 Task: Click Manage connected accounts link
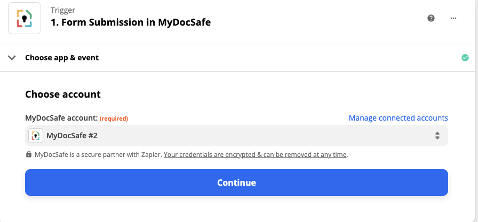pyautogui.click(x=398, y=118)
